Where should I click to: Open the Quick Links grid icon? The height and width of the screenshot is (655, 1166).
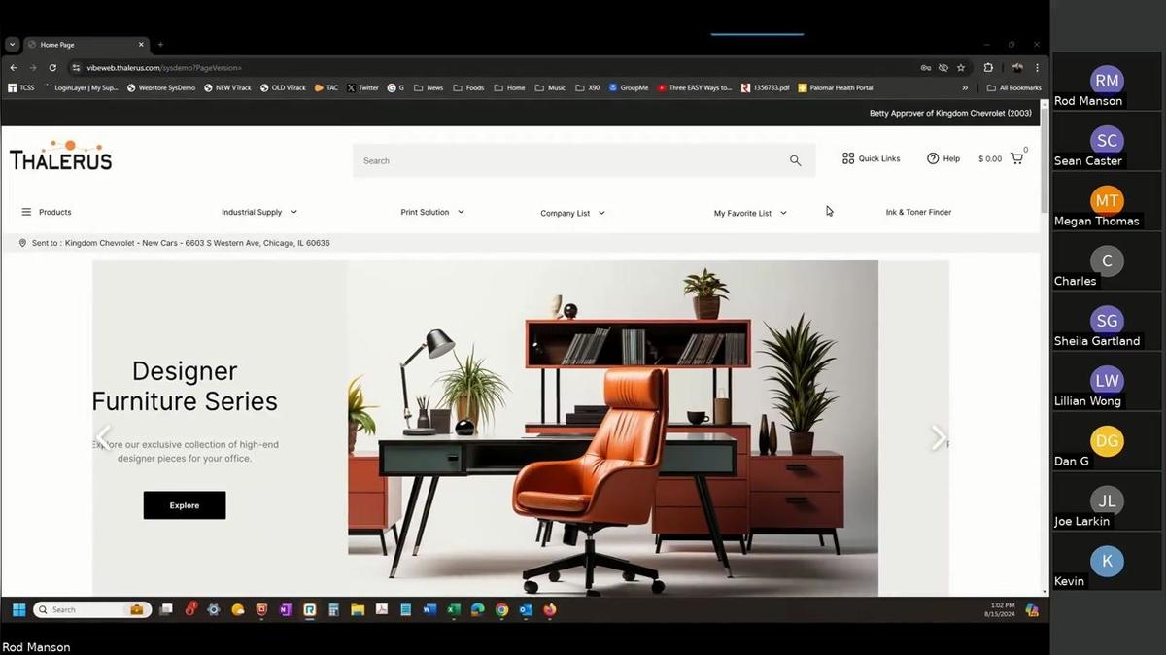pos(848,158)
